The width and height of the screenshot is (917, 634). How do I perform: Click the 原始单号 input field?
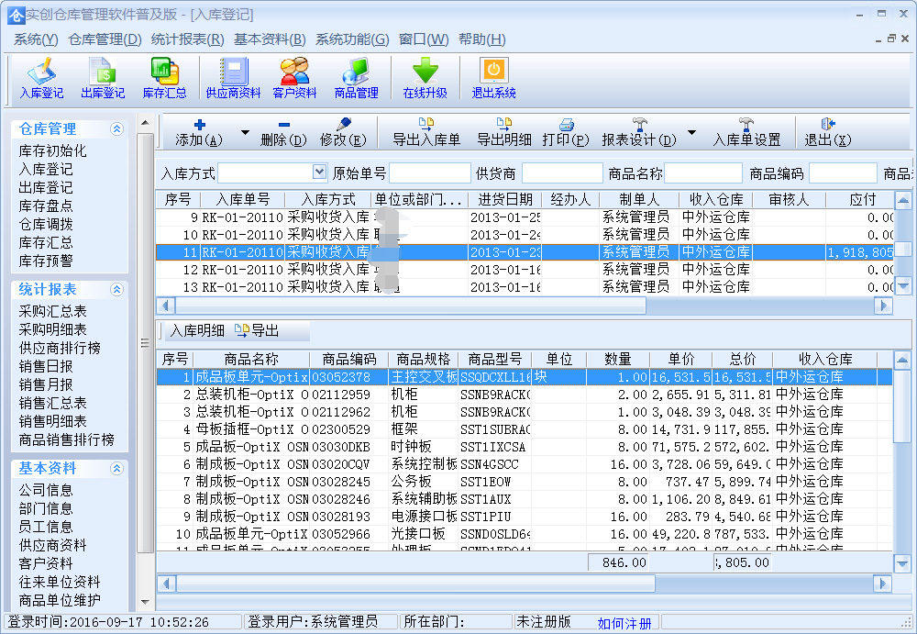430,172
